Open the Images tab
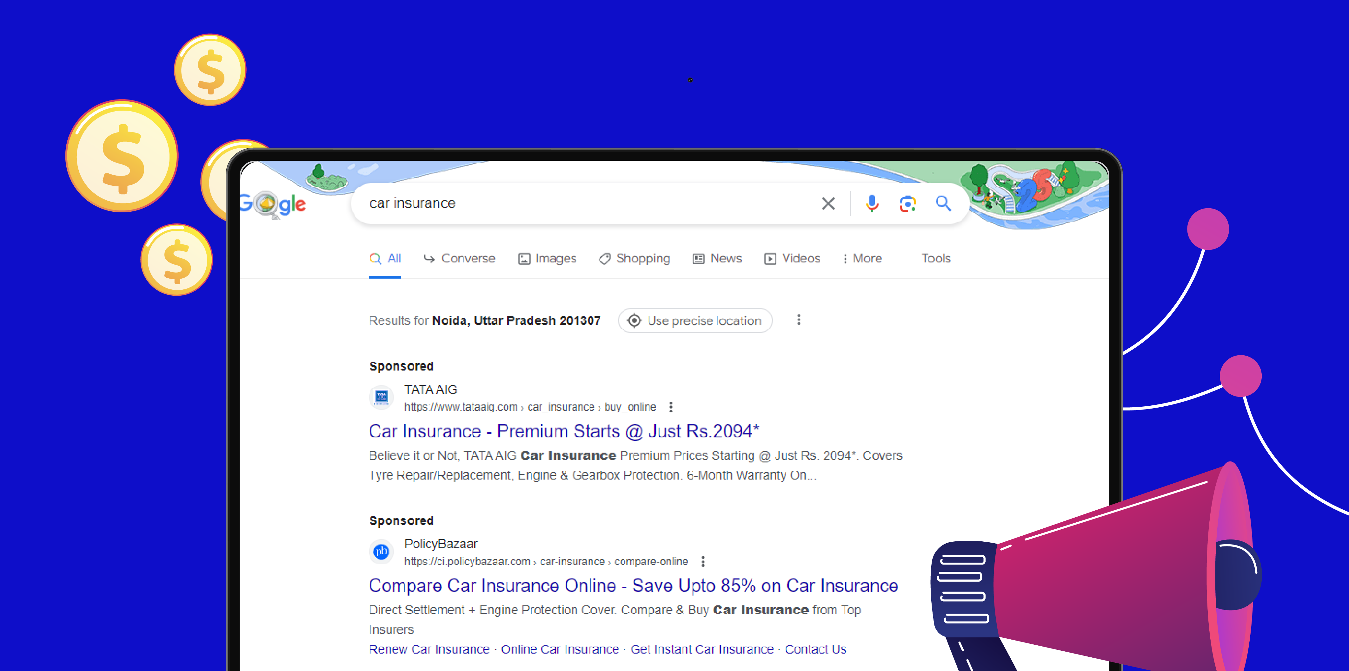Viewport: 1349px width, 671px height. pyautogui.click(x=547, y=258)
